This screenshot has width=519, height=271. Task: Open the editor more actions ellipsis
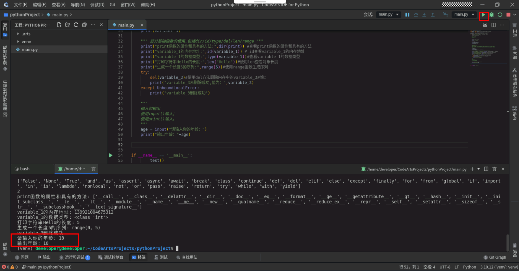tap(502, 25)
